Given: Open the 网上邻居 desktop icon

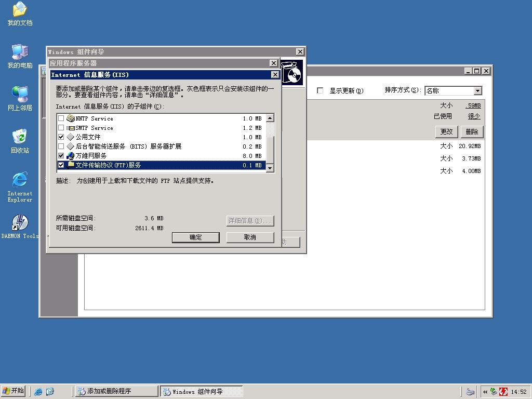Looking at the screenshot, I should click(20, 99).
